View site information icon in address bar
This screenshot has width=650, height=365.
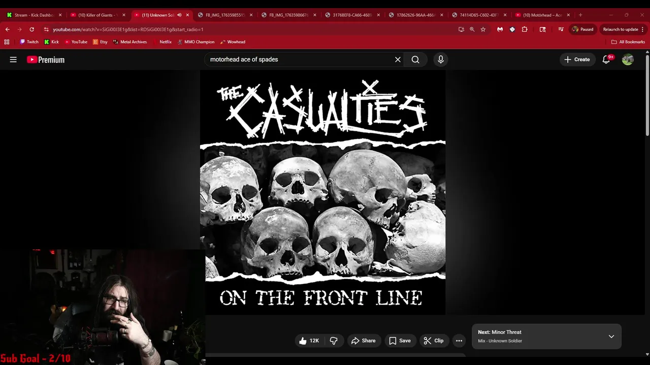coord(46,29)
